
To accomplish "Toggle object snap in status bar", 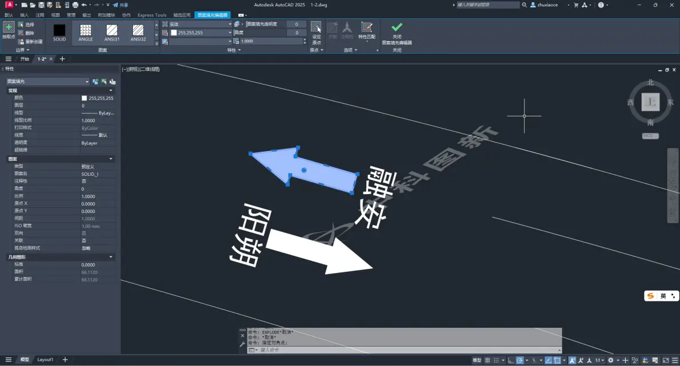I will [557, 360].
